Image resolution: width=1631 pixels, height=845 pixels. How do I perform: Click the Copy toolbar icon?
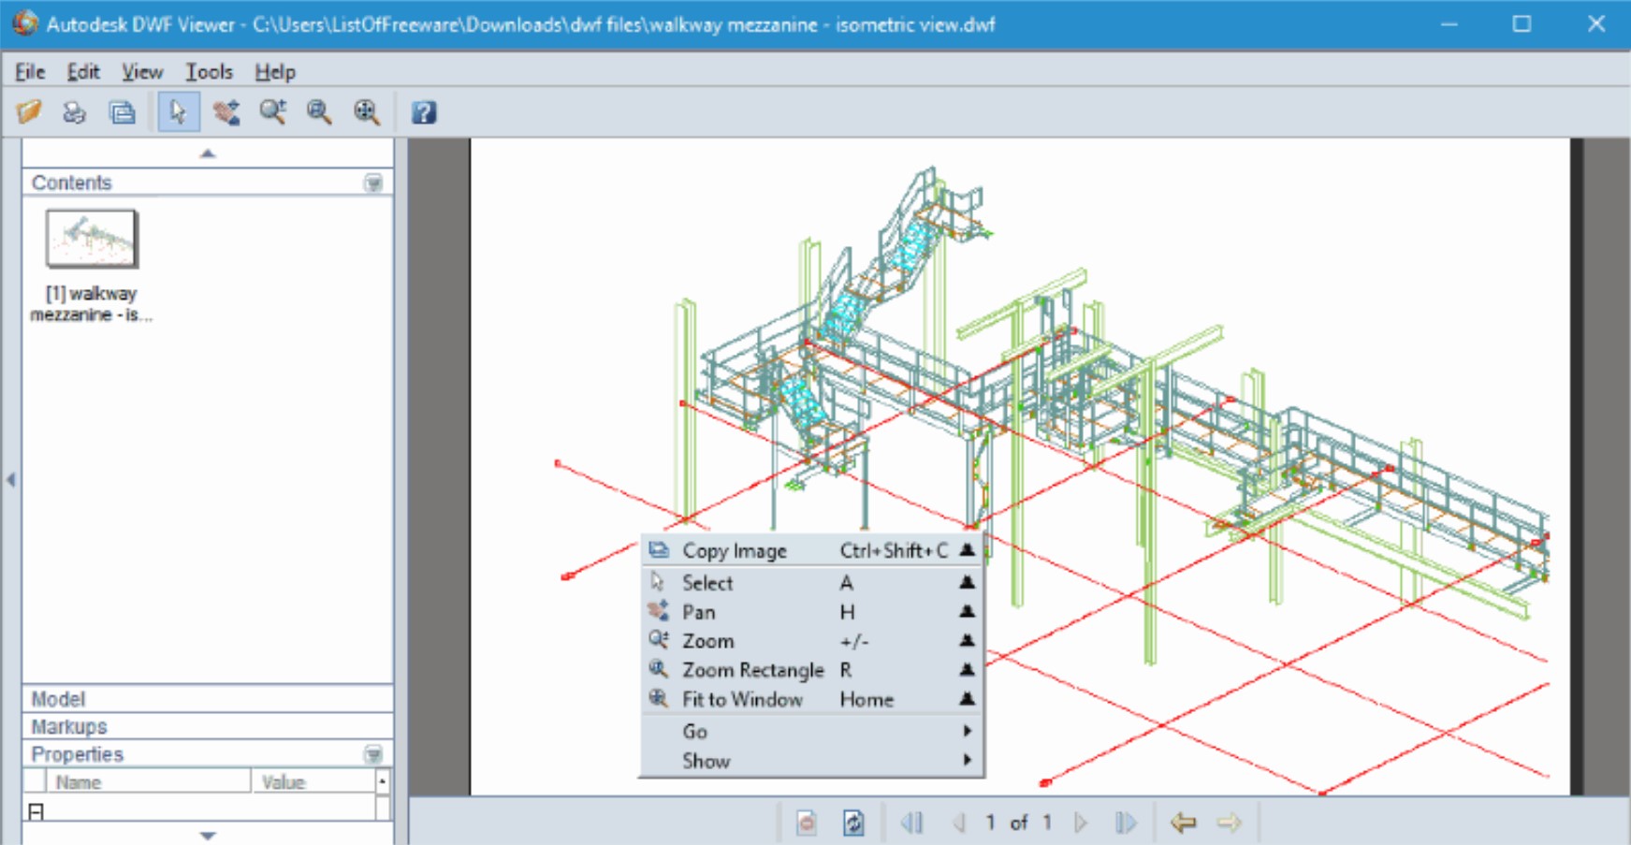(122, 112)
